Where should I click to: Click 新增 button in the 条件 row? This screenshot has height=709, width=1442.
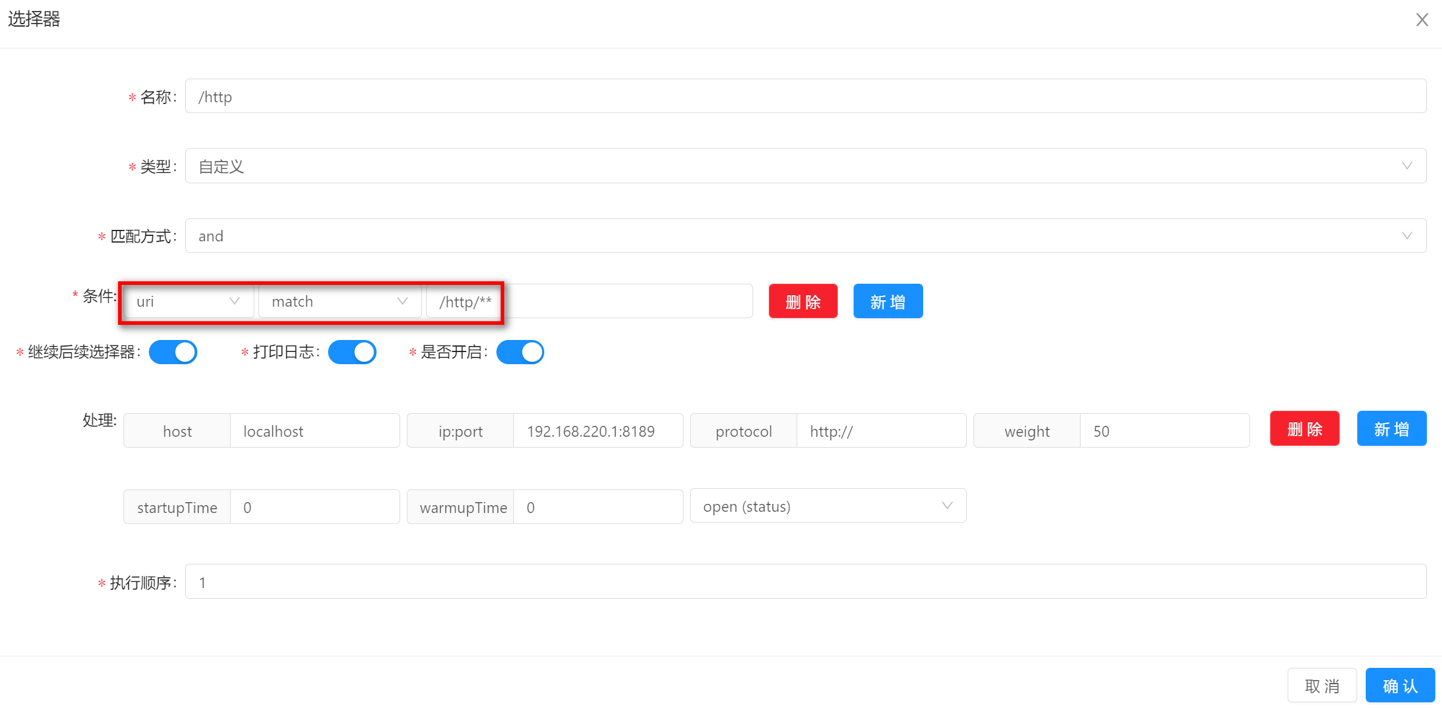click(887, 301)
